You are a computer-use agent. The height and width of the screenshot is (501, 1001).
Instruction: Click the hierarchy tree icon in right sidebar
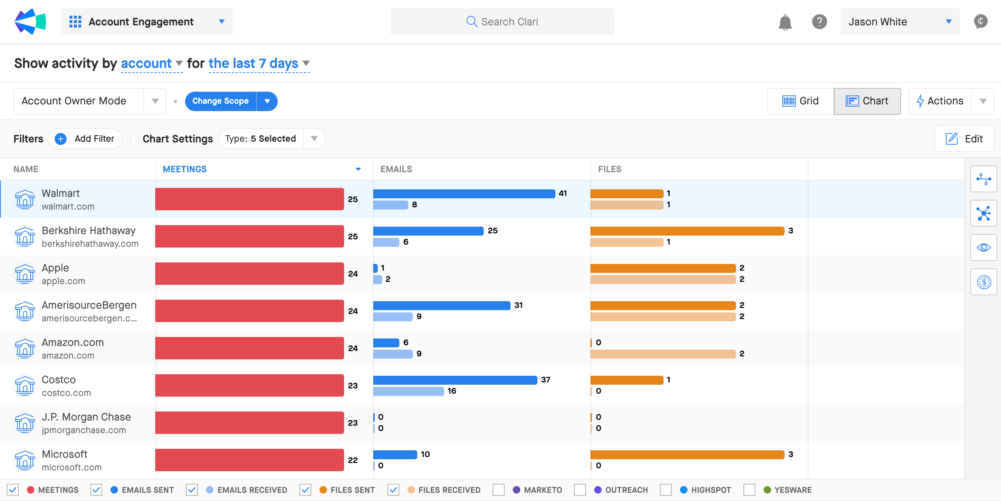983,179
